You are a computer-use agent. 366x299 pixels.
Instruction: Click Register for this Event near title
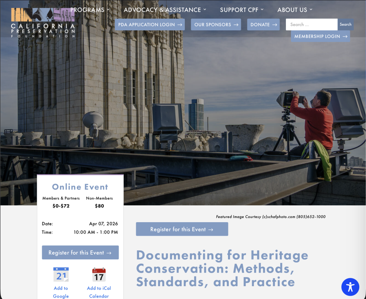pos(182,229)
